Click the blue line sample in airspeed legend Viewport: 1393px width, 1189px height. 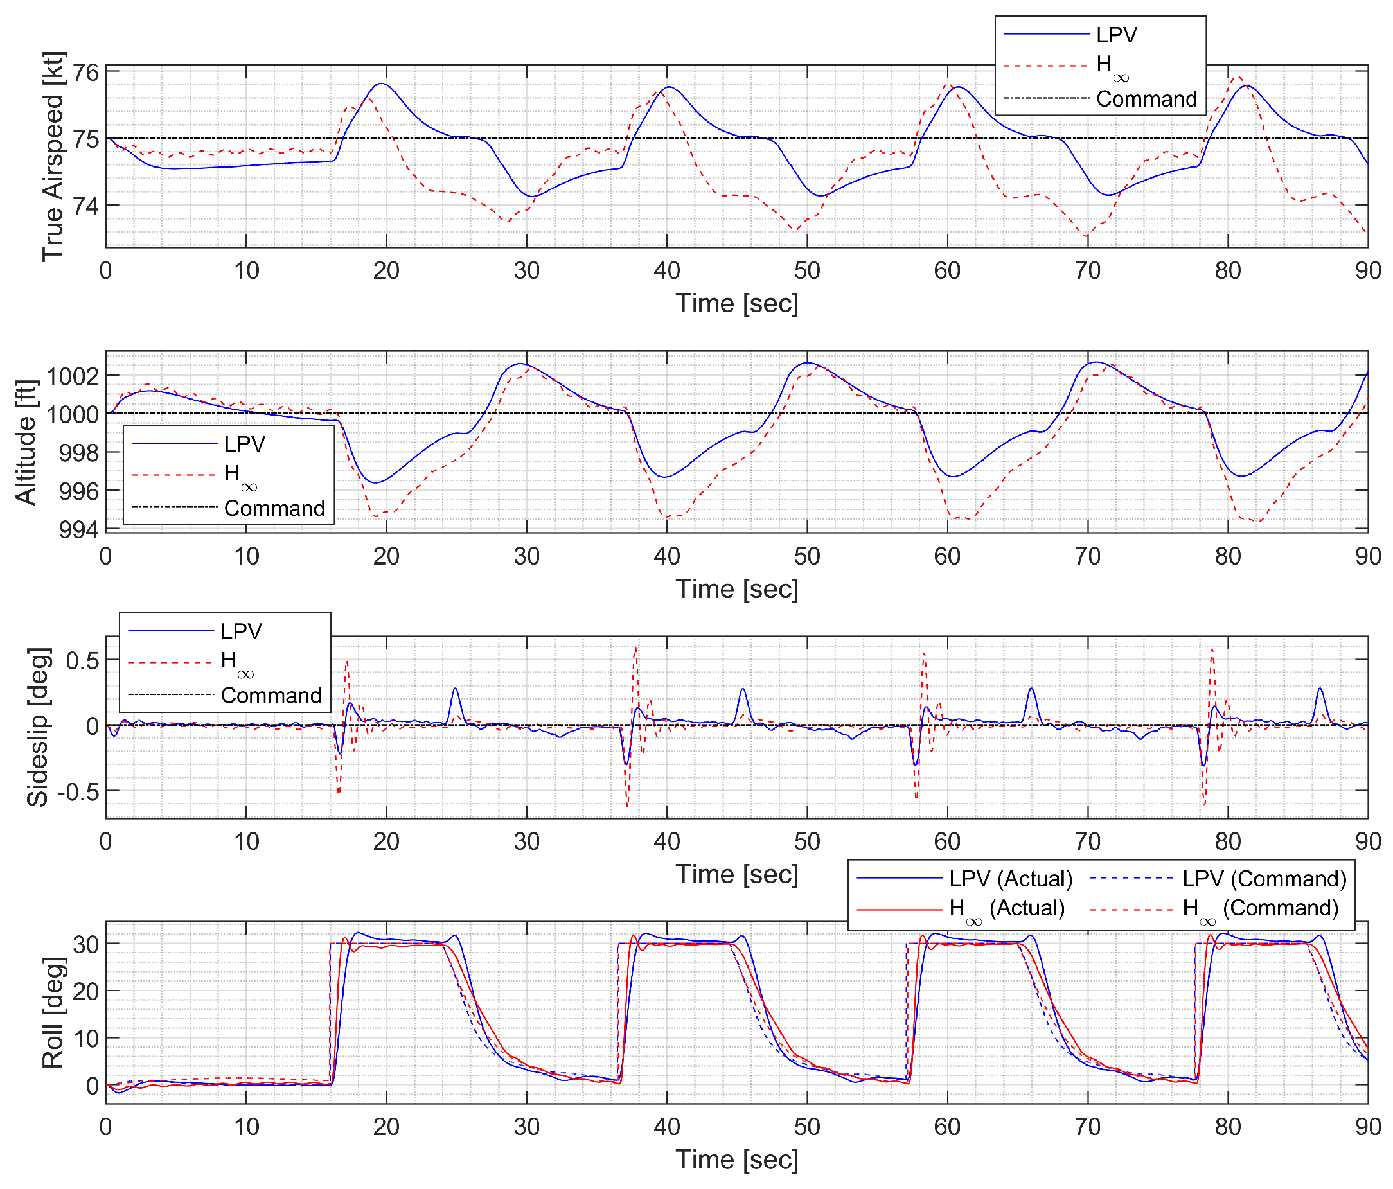point(1045,35)
